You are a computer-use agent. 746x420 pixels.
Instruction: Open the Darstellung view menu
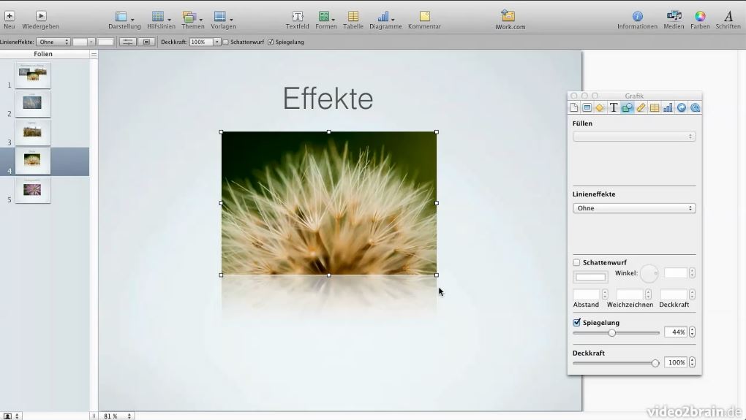coord(124,20)
